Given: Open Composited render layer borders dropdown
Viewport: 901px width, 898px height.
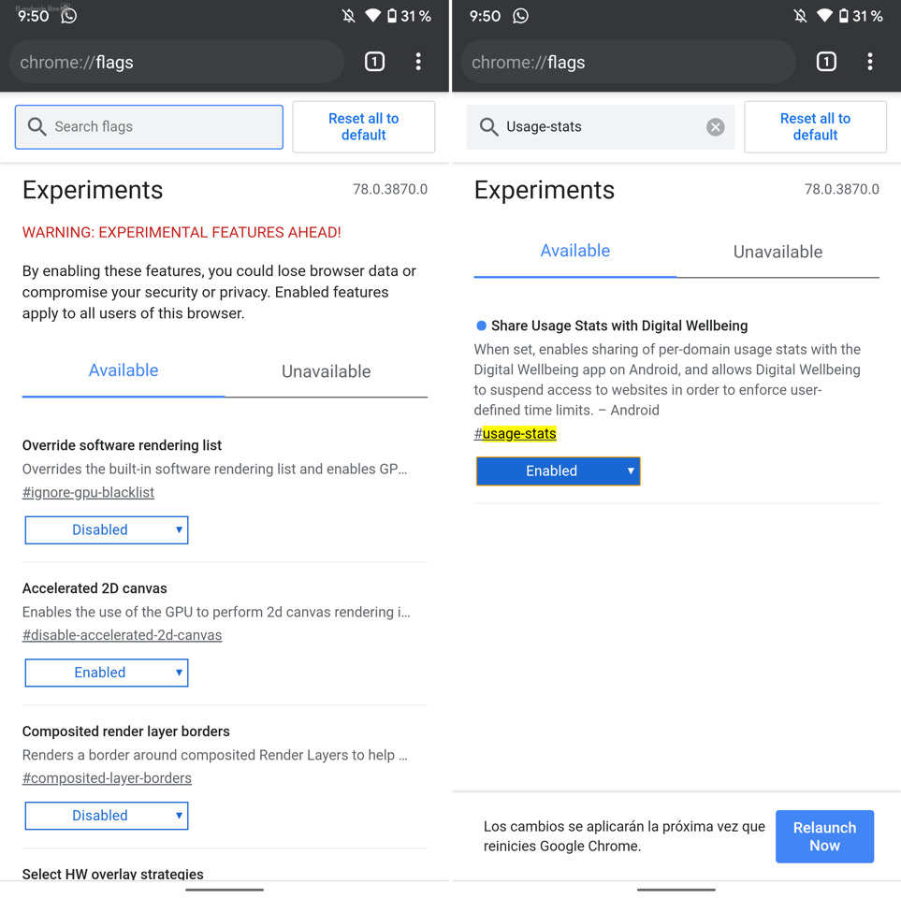Looking at the screenshot, I should [x=107, y=816].
